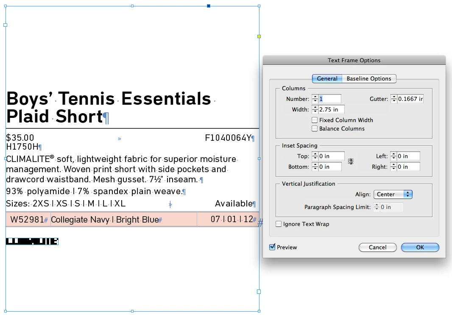Click the black and white CLIMALITE logo graphic
This screenshot has width=452, height=315.
coord(32,241)
